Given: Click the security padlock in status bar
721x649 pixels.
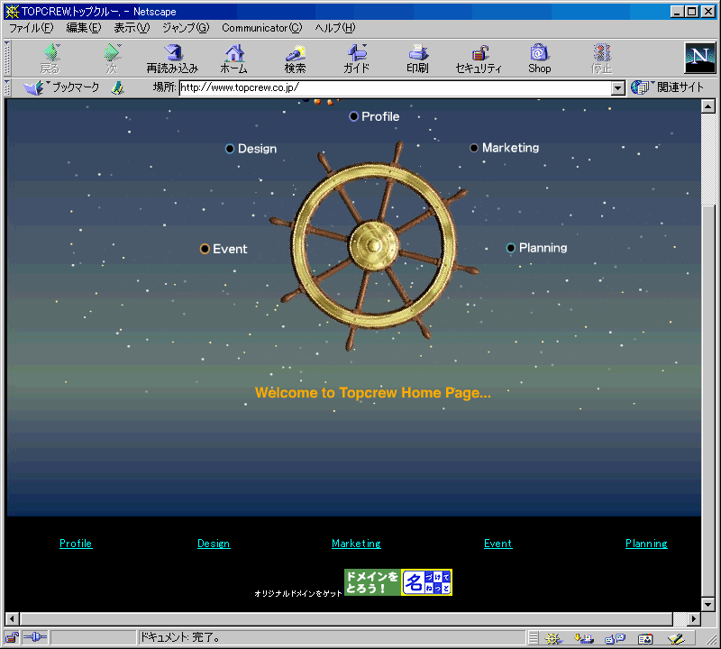Looking at the screenshot, I should (12, 637).
